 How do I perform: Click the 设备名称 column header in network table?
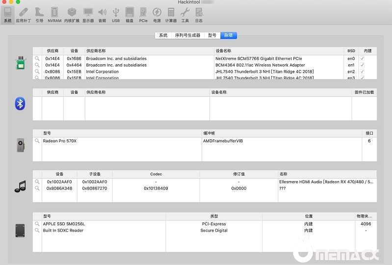click(279, 51)
